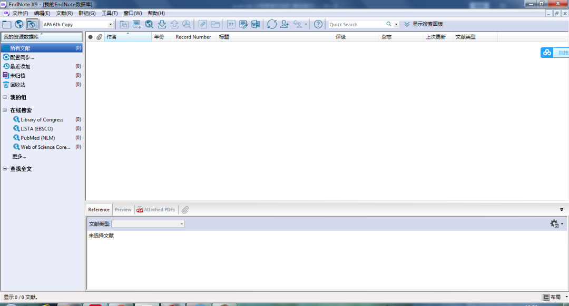This screenshot has height=306, width=569.
Task: Collapse the 在线搜索 group set
Action: (5, 110)
